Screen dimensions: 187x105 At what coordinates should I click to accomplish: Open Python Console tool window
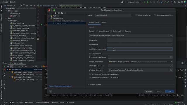[x=58, y=102]
